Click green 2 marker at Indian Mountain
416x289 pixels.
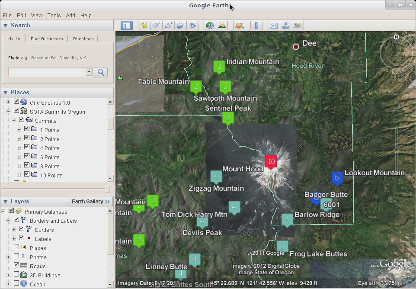[219, 67]
